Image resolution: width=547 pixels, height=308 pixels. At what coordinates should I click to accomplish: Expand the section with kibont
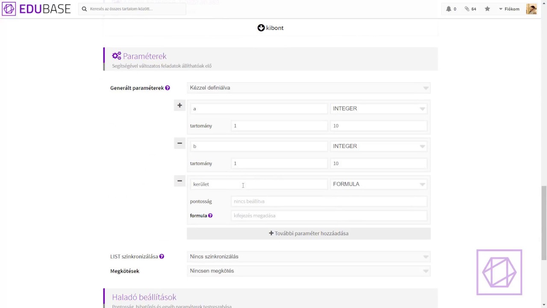pyautogui.click(x=271, y=28)
